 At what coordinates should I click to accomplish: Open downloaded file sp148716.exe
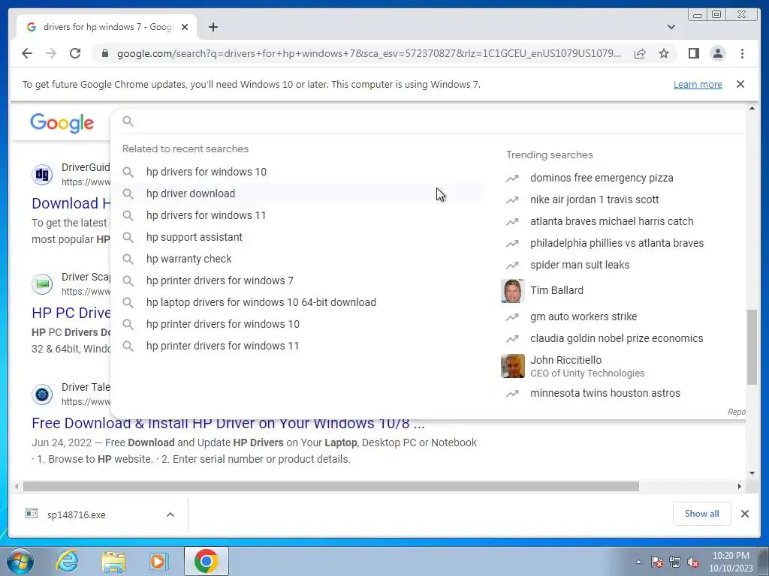pyautogui.click(x=77, y=514)
